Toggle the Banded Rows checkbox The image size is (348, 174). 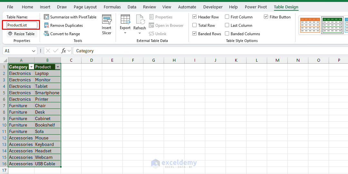[194, 34]
